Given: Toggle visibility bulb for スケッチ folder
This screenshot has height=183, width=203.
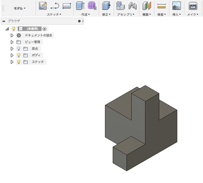Looking at the screenshot, I should click(x=19, y=62).
